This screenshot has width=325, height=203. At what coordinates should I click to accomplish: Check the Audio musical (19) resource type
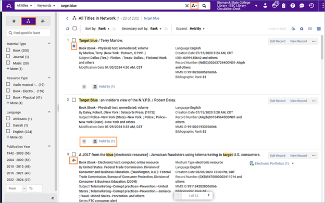(x=8, y=84)
